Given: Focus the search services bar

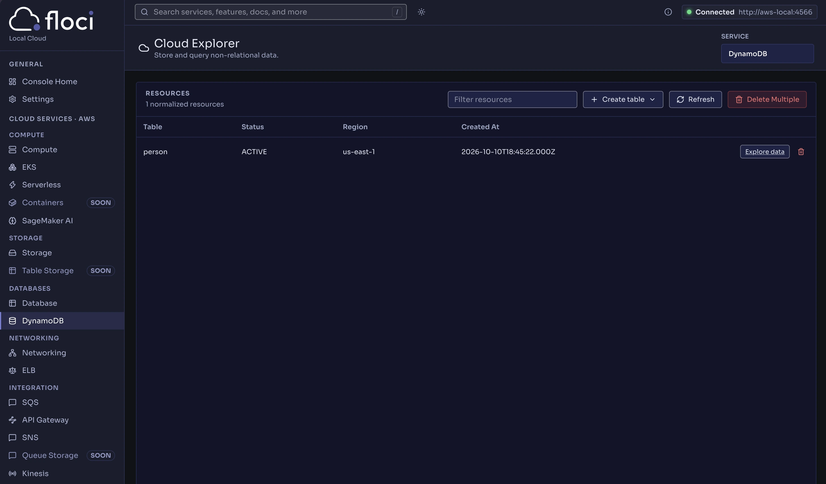Looking at the screenshot, I should [271, 12].
